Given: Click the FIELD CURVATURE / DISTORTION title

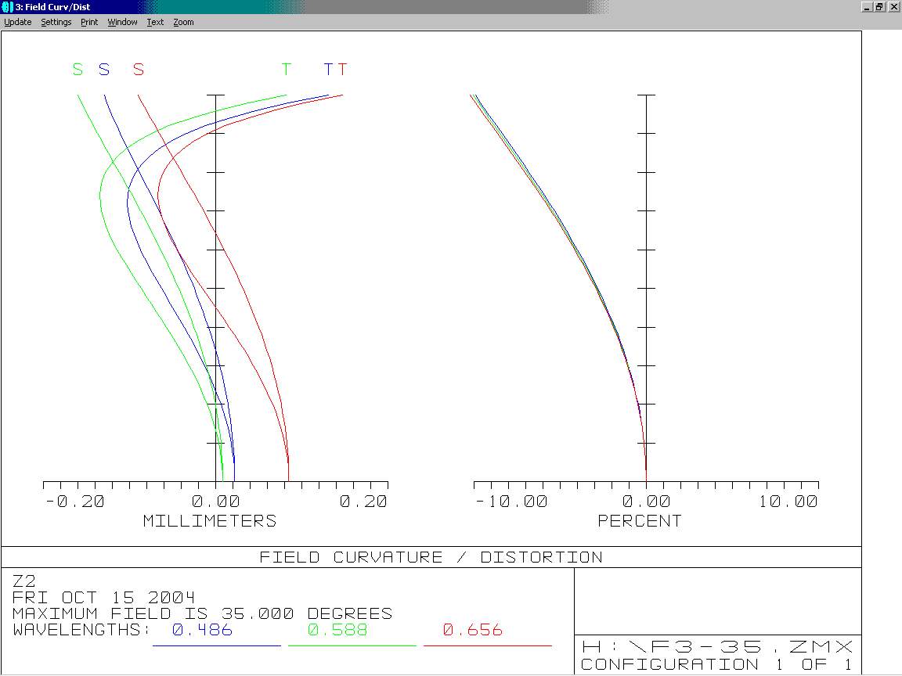Looking at the screenshot, I should [431, 557].
